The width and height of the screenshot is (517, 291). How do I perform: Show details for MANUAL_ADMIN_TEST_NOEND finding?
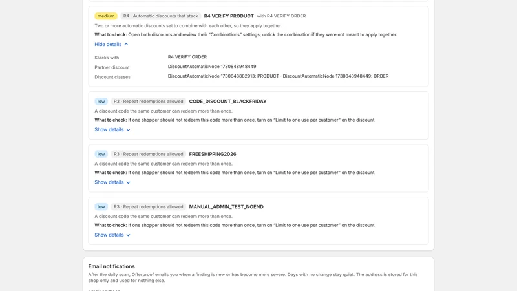(x=112, y=235)
